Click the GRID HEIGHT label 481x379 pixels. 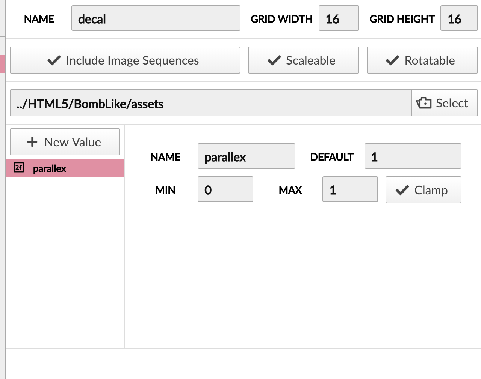[402, 19]
